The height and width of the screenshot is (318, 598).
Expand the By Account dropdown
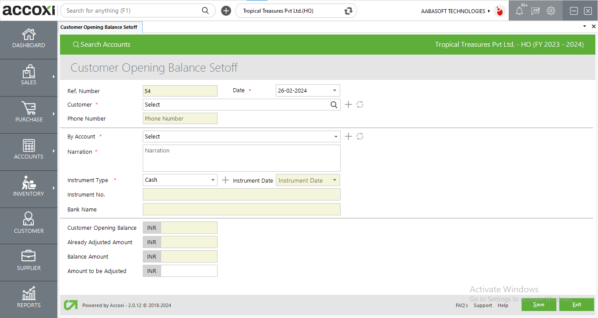[x=336, y=136]
